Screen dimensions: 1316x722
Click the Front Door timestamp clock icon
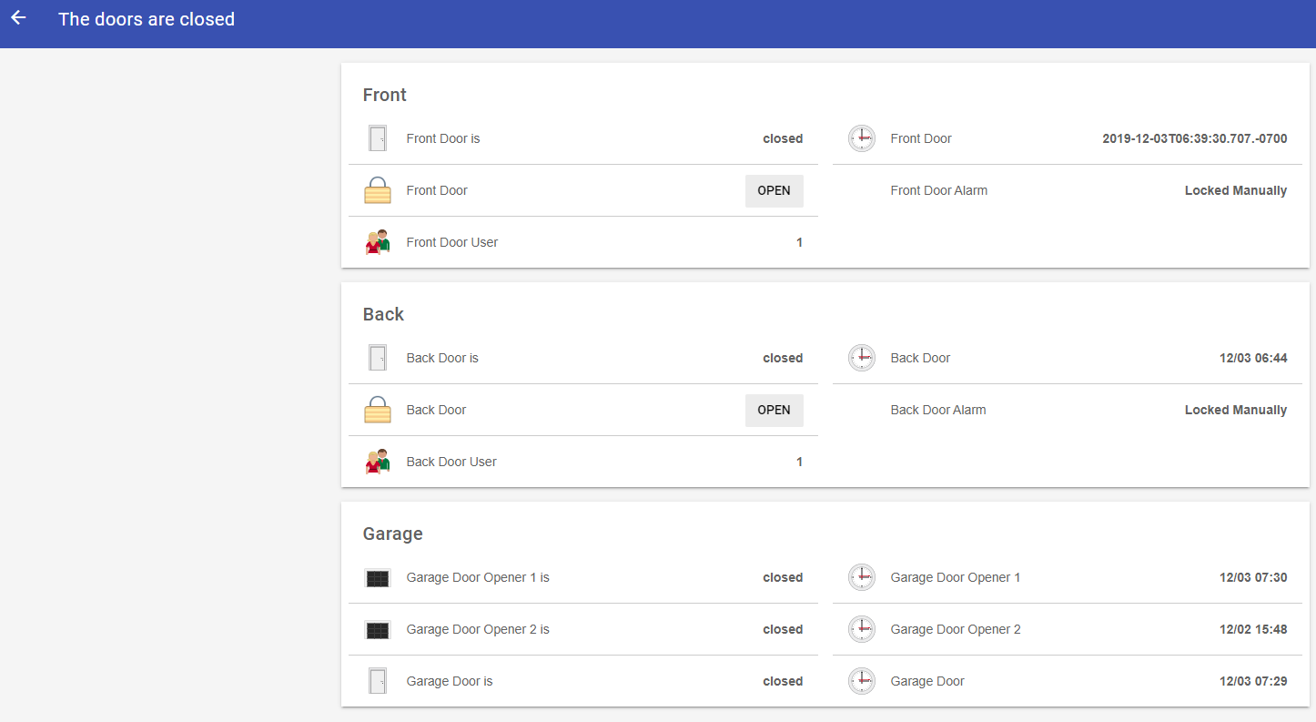click(861, 138)
